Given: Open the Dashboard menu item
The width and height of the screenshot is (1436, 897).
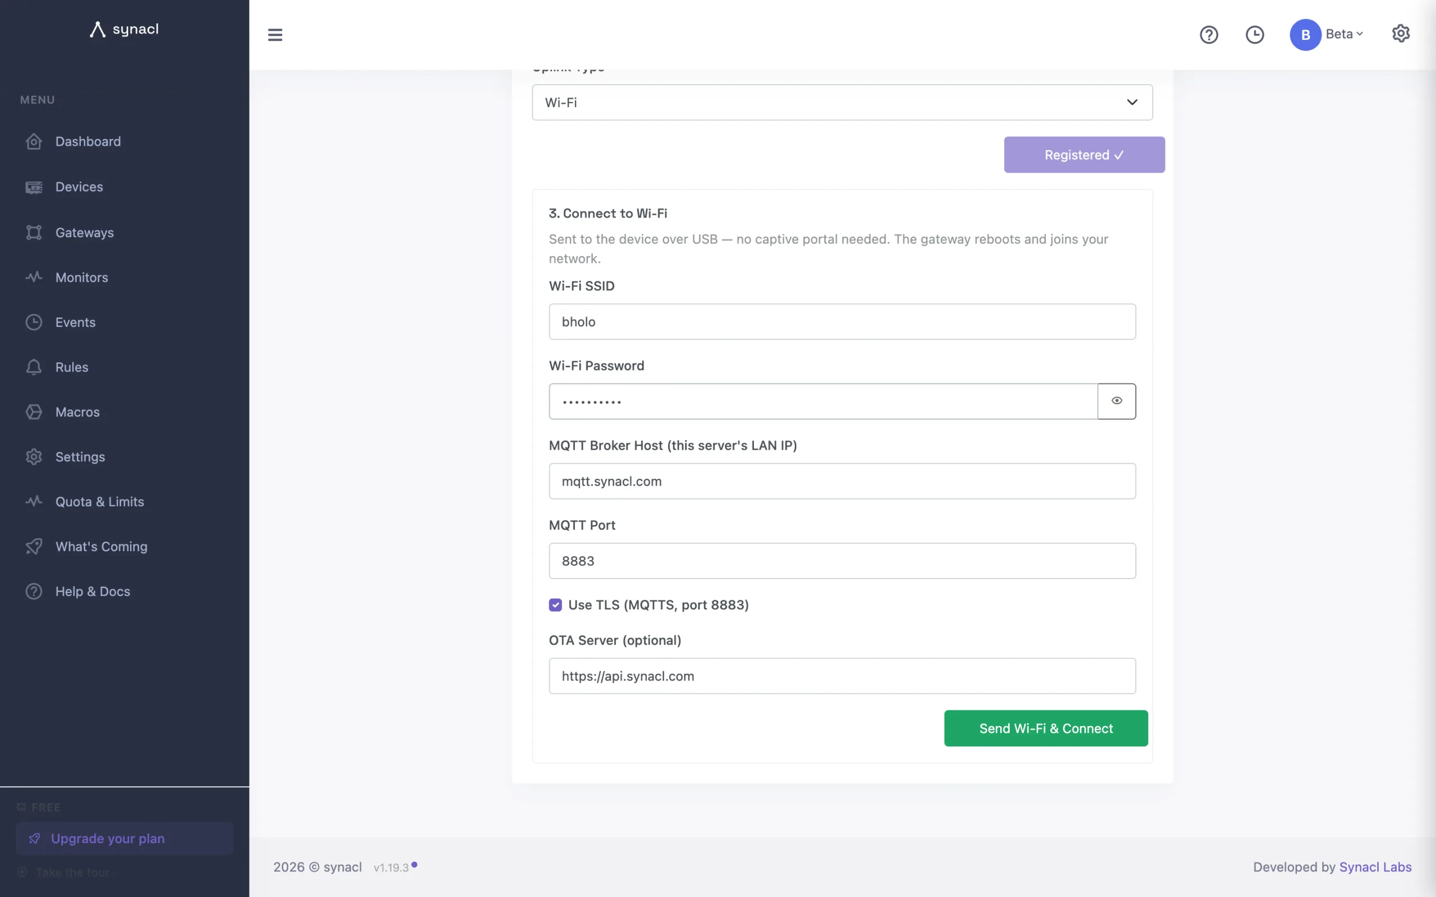Looking at the screenshot, I should tap(88, 141).
